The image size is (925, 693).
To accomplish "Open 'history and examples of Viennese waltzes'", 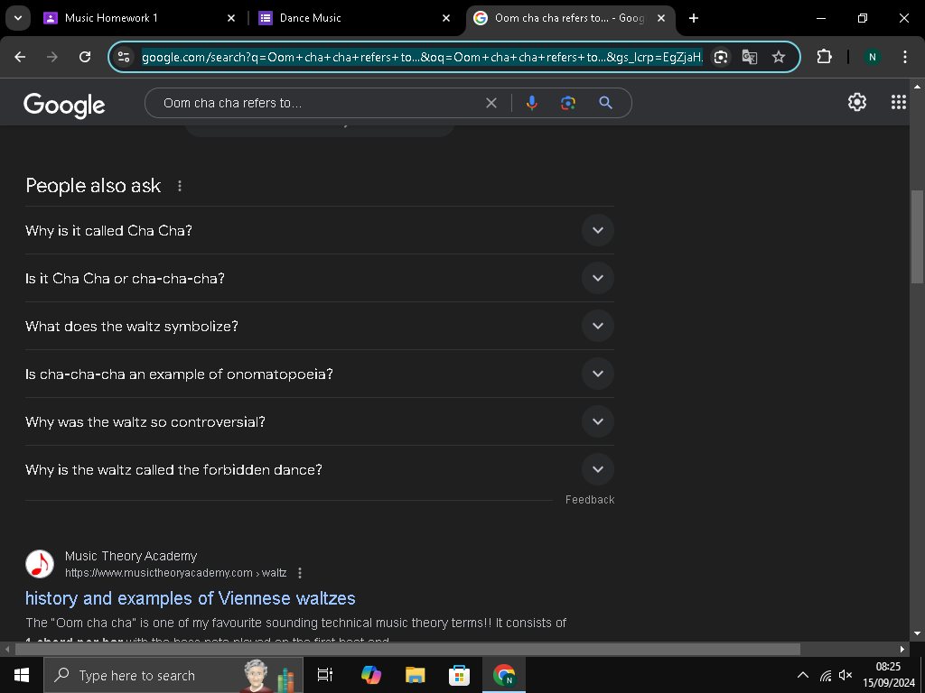I will tap(190, 598).
